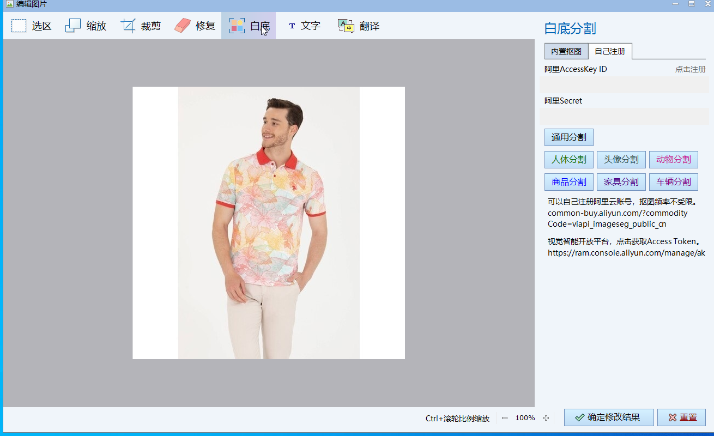Click the 重置 reset button
The image size is (714, 436).
click(x=681, y=417)
